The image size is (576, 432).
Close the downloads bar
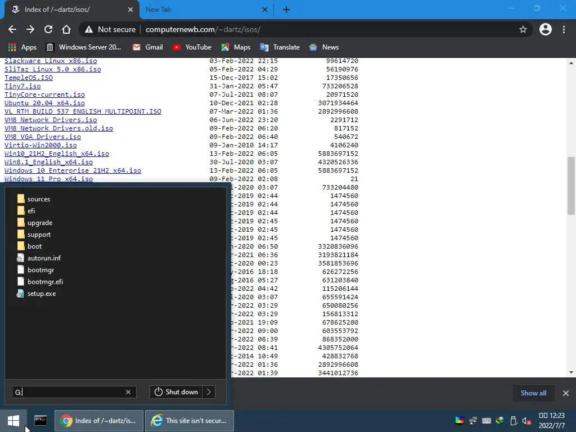point(566,393)
